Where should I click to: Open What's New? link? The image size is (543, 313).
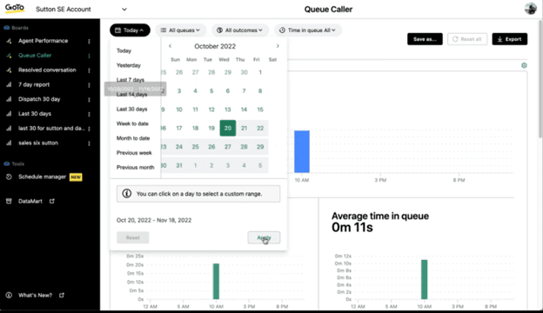[x=35, y=295]
